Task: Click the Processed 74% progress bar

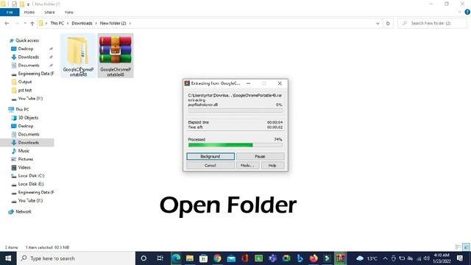Action: (x=235, y=145)
